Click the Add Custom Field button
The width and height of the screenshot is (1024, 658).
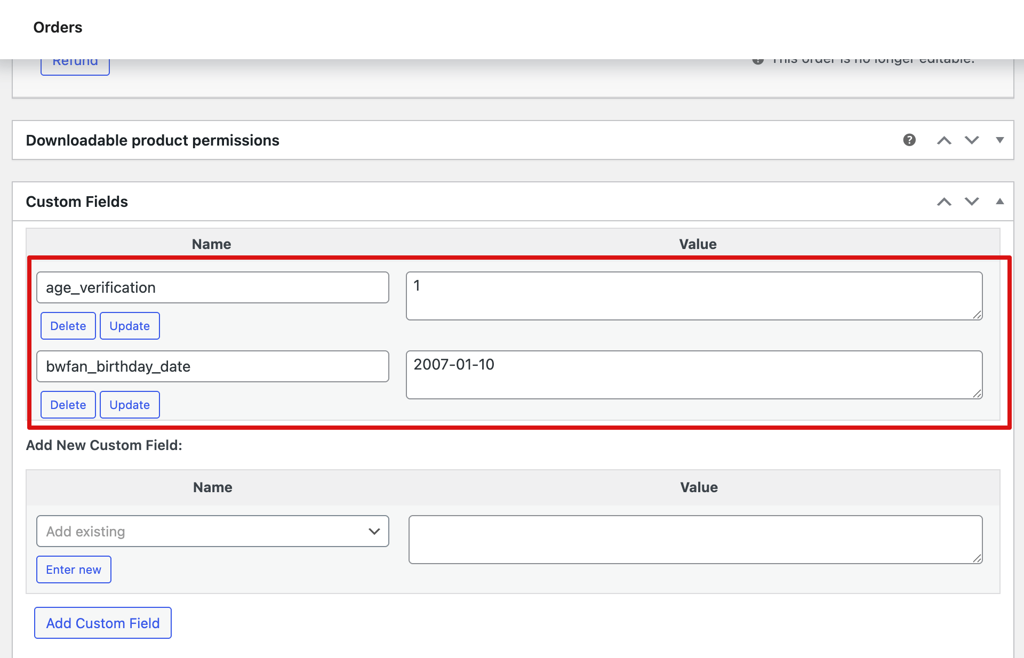click(102, 622)
